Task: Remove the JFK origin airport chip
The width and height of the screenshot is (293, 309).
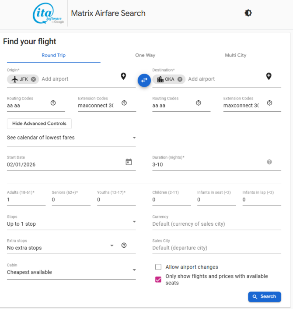Action: tap(34, 79)
